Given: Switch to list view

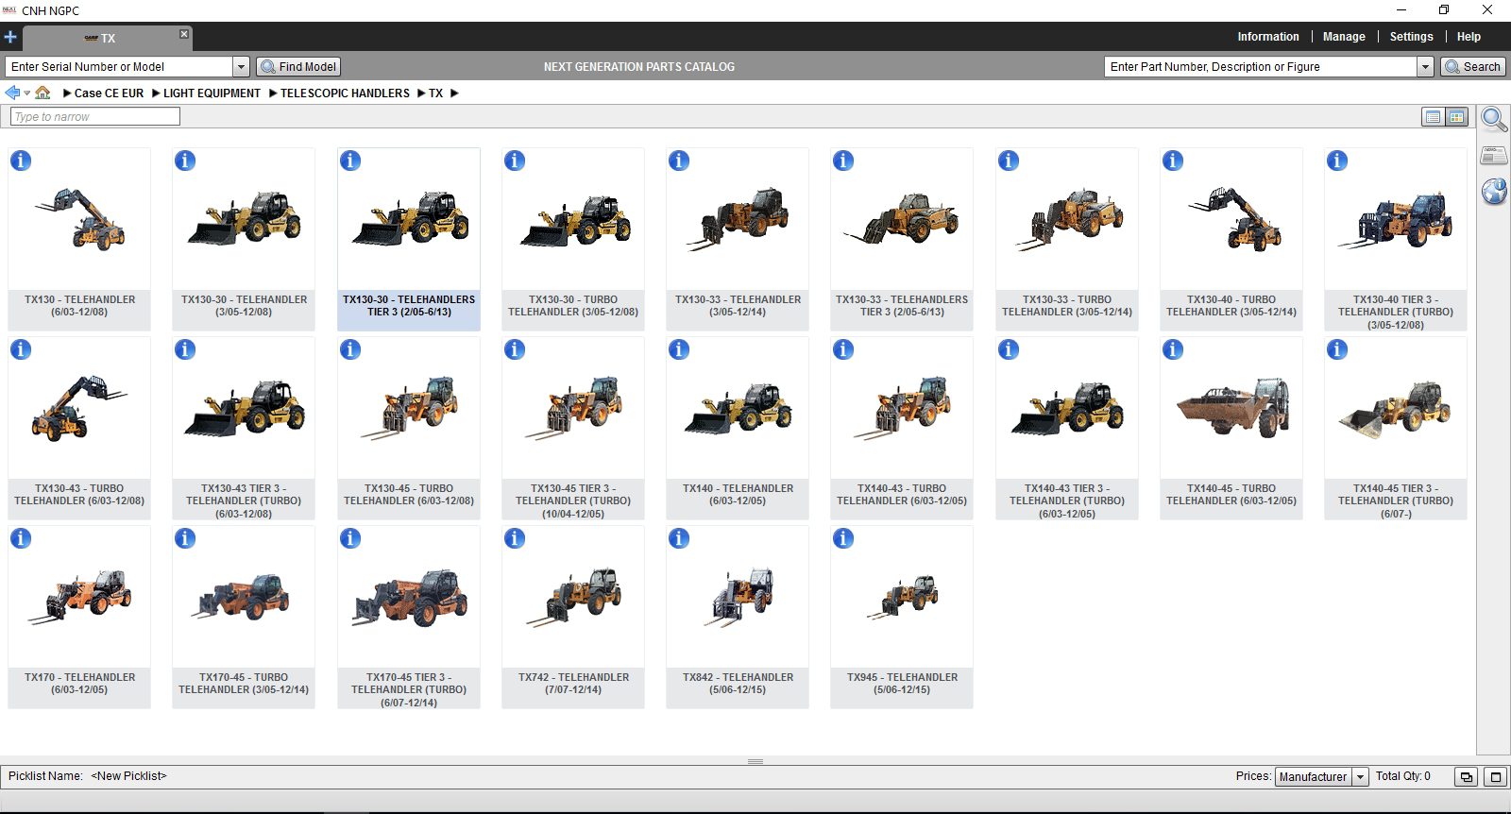Looking at the screenshot, I should (x=1433, y=117).
